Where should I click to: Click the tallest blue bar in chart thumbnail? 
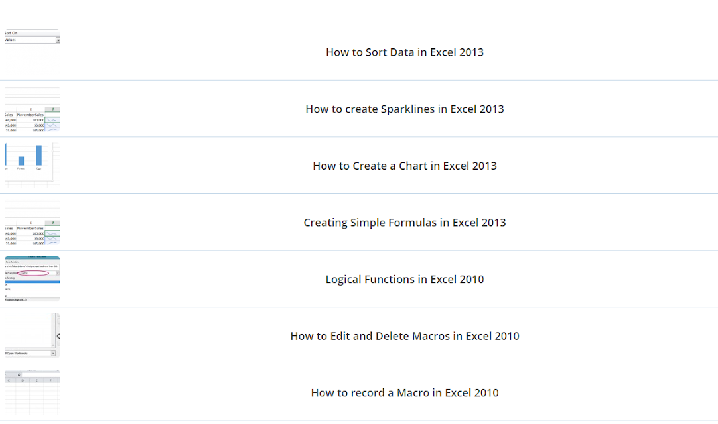38,155
